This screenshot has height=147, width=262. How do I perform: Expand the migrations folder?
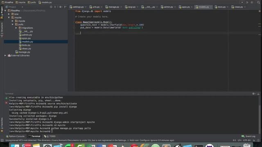16,28
